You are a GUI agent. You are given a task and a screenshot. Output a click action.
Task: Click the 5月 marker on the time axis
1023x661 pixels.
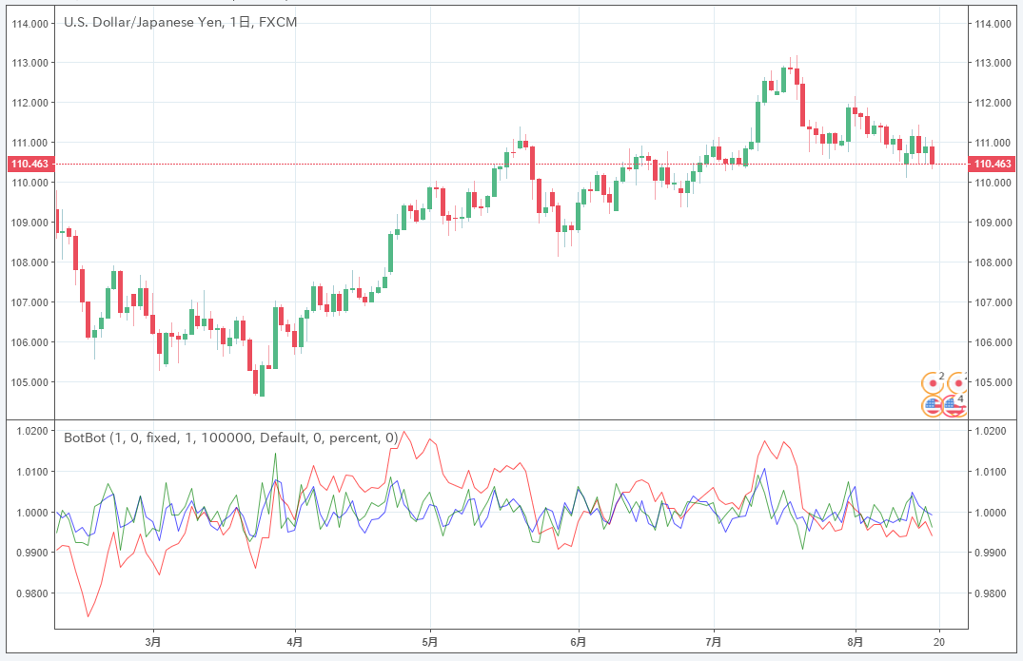430,643
